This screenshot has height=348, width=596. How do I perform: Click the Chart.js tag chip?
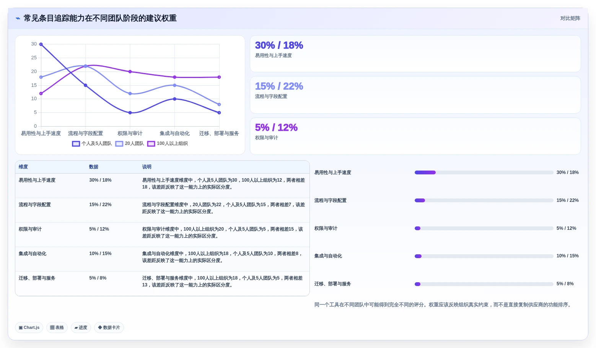pyautogui.click(x=29, y=328)
